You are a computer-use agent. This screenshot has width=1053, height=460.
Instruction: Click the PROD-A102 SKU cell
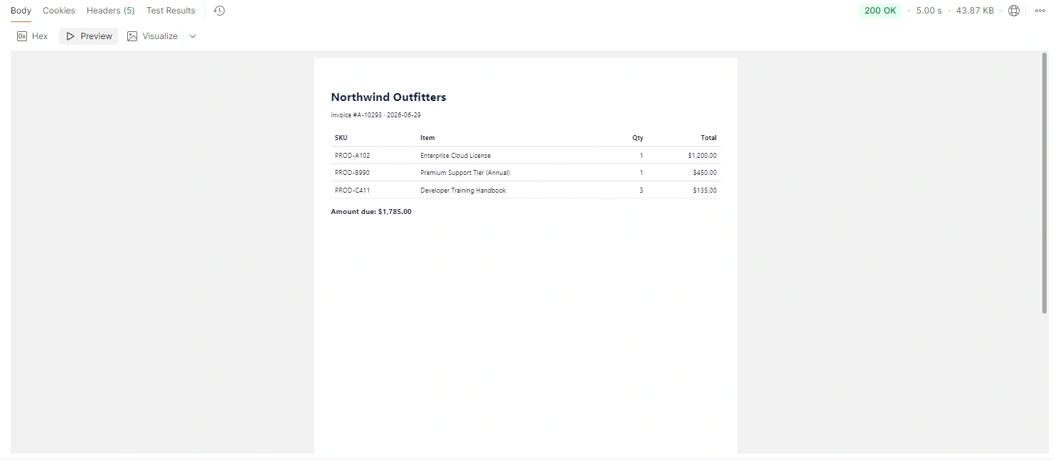(x=353, y=156)
